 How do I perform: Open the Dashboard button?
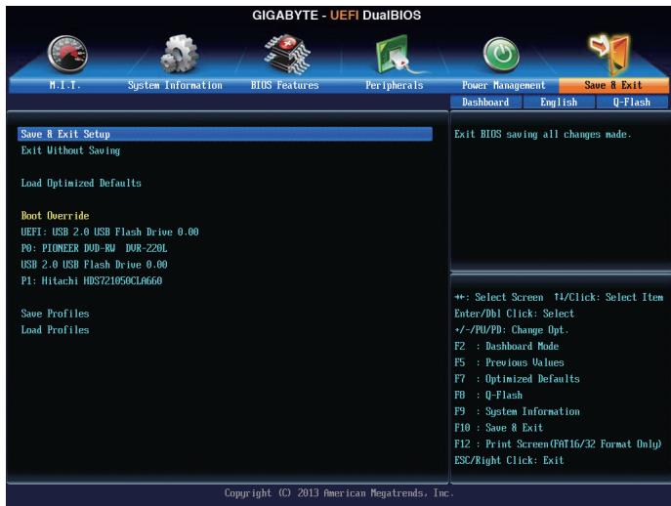point(485,103)
